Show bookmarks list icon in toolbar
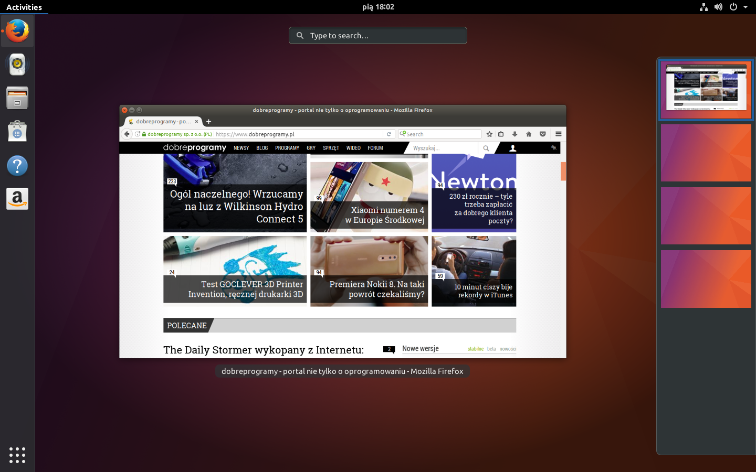 [501, 134]
